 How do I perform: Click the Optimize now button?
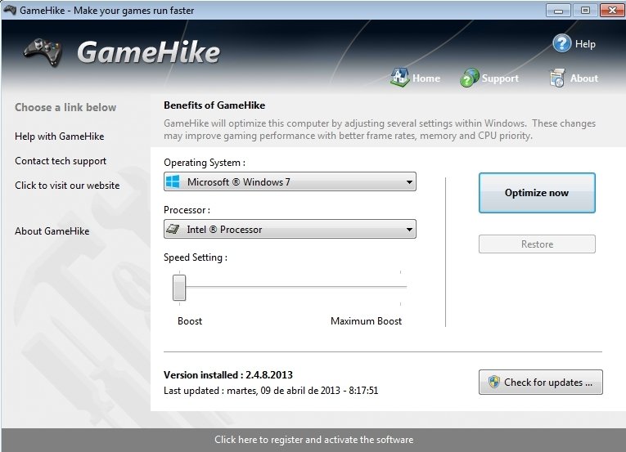537,193
